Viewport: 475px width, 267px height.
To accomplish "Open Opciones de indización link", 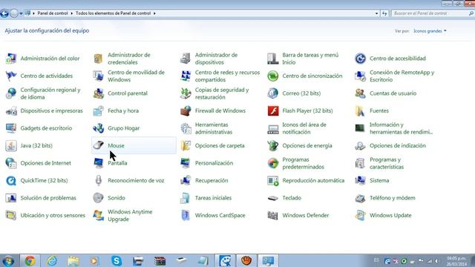I will [x=398, y=145].
